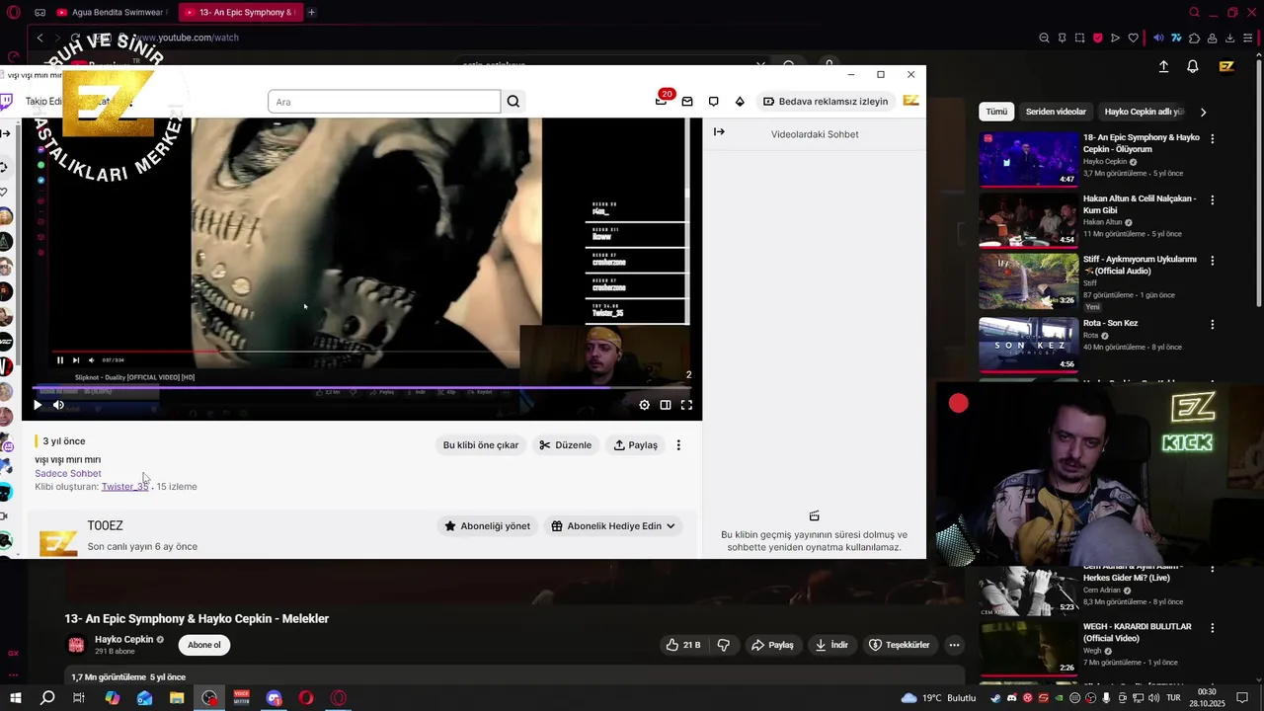
Task: Open options menu for 'Rota - Son Kez'
Action: 1213,324
